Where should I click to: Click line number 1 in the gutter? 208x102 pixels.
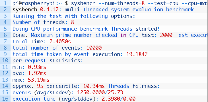coord(5,3)
